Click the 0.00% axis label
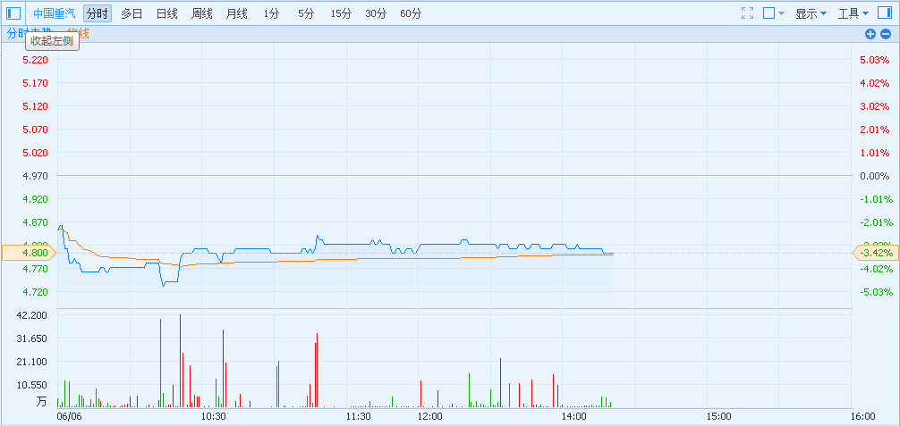The width and height of the screenshot is (900, 426). pyautogui.click(x=874, y=175)
